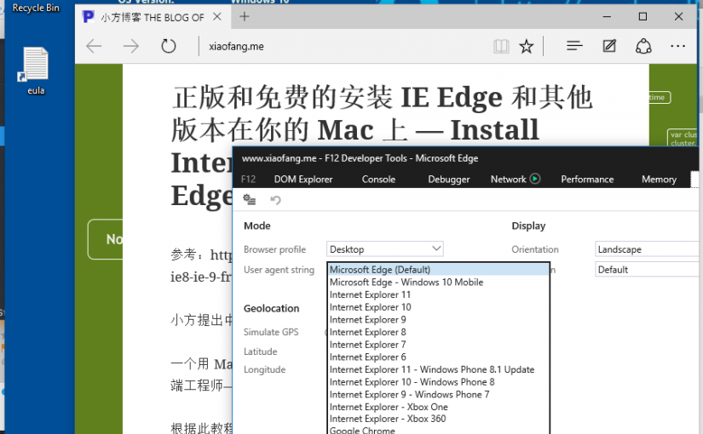Close the 小方博客 browser tab

click(217, 17)
